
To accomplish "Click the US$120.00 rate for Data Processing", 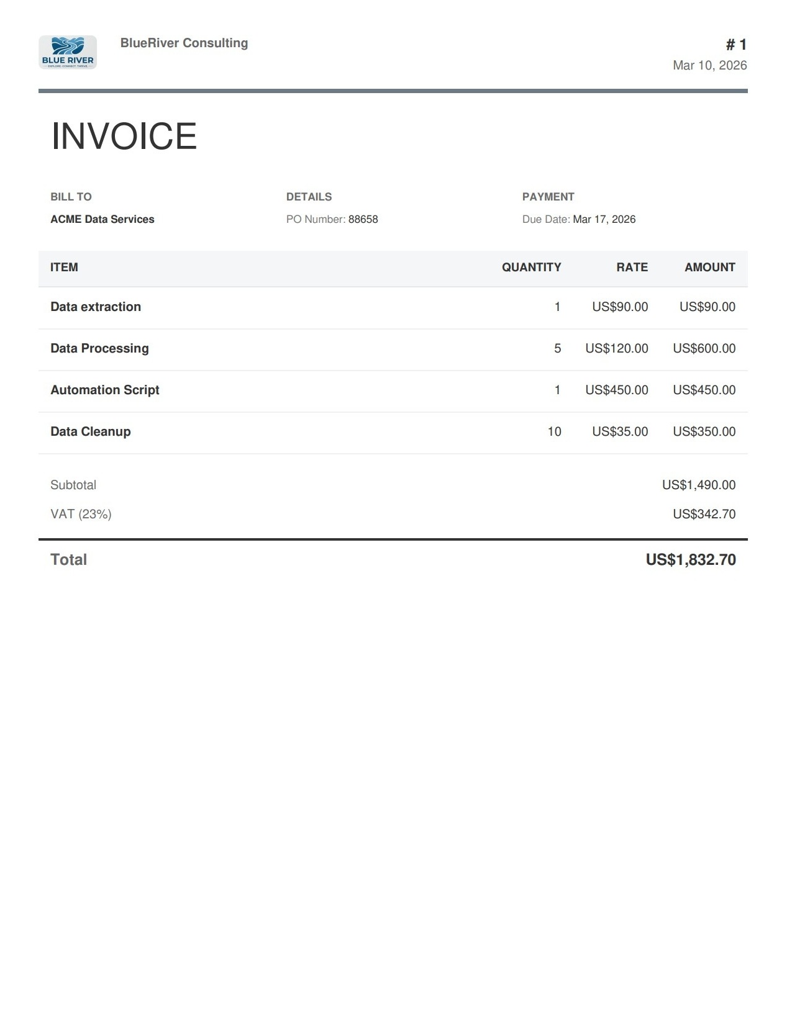I will [x=616, y=348].
